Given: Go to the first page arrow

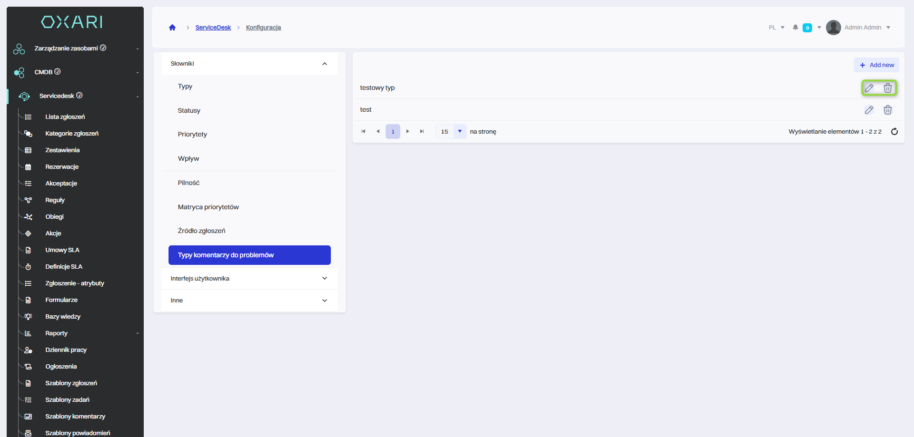Looking at the screenshot, I should point(363,132).
